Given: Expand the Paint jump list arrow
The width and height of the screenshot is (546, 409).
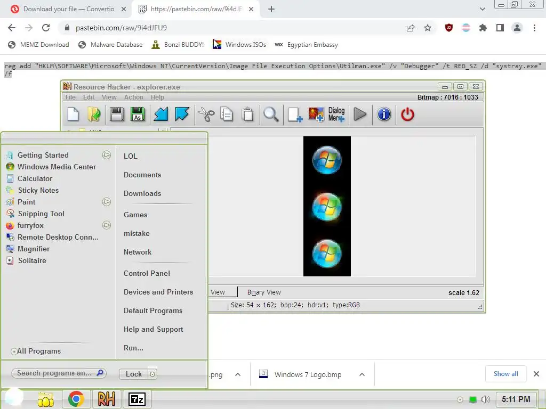Looking at the screenshot, I should (x=107, y=202).
